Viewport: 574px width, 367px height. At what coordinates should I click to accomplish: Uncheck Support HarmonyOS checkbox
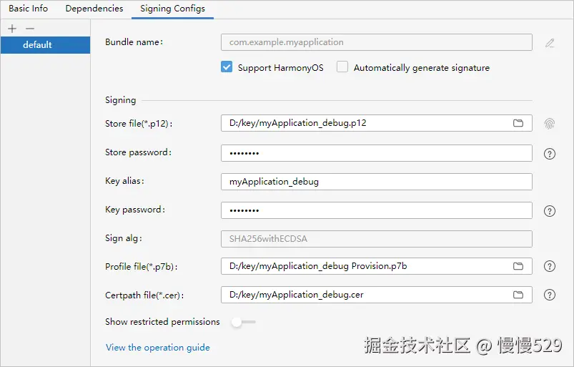click(227, 67)
